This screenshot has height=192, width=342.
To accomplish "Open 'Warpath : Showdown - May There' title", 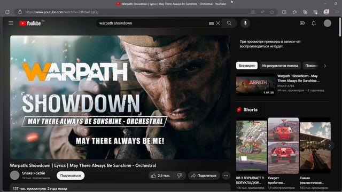I will click(x=298, y=78).
